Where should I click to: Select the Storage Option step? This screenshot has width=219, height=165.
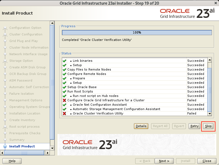tap(21, 61)
